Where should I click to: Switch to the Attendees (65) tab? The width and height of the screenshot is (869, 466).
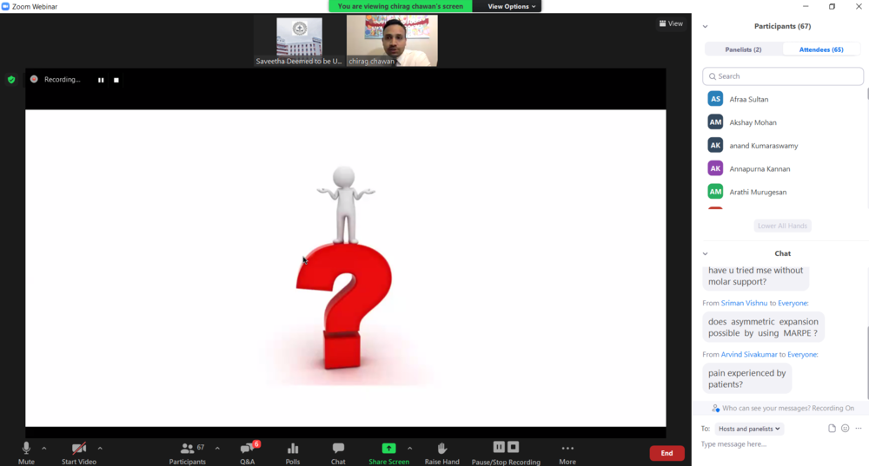point(821,49)
